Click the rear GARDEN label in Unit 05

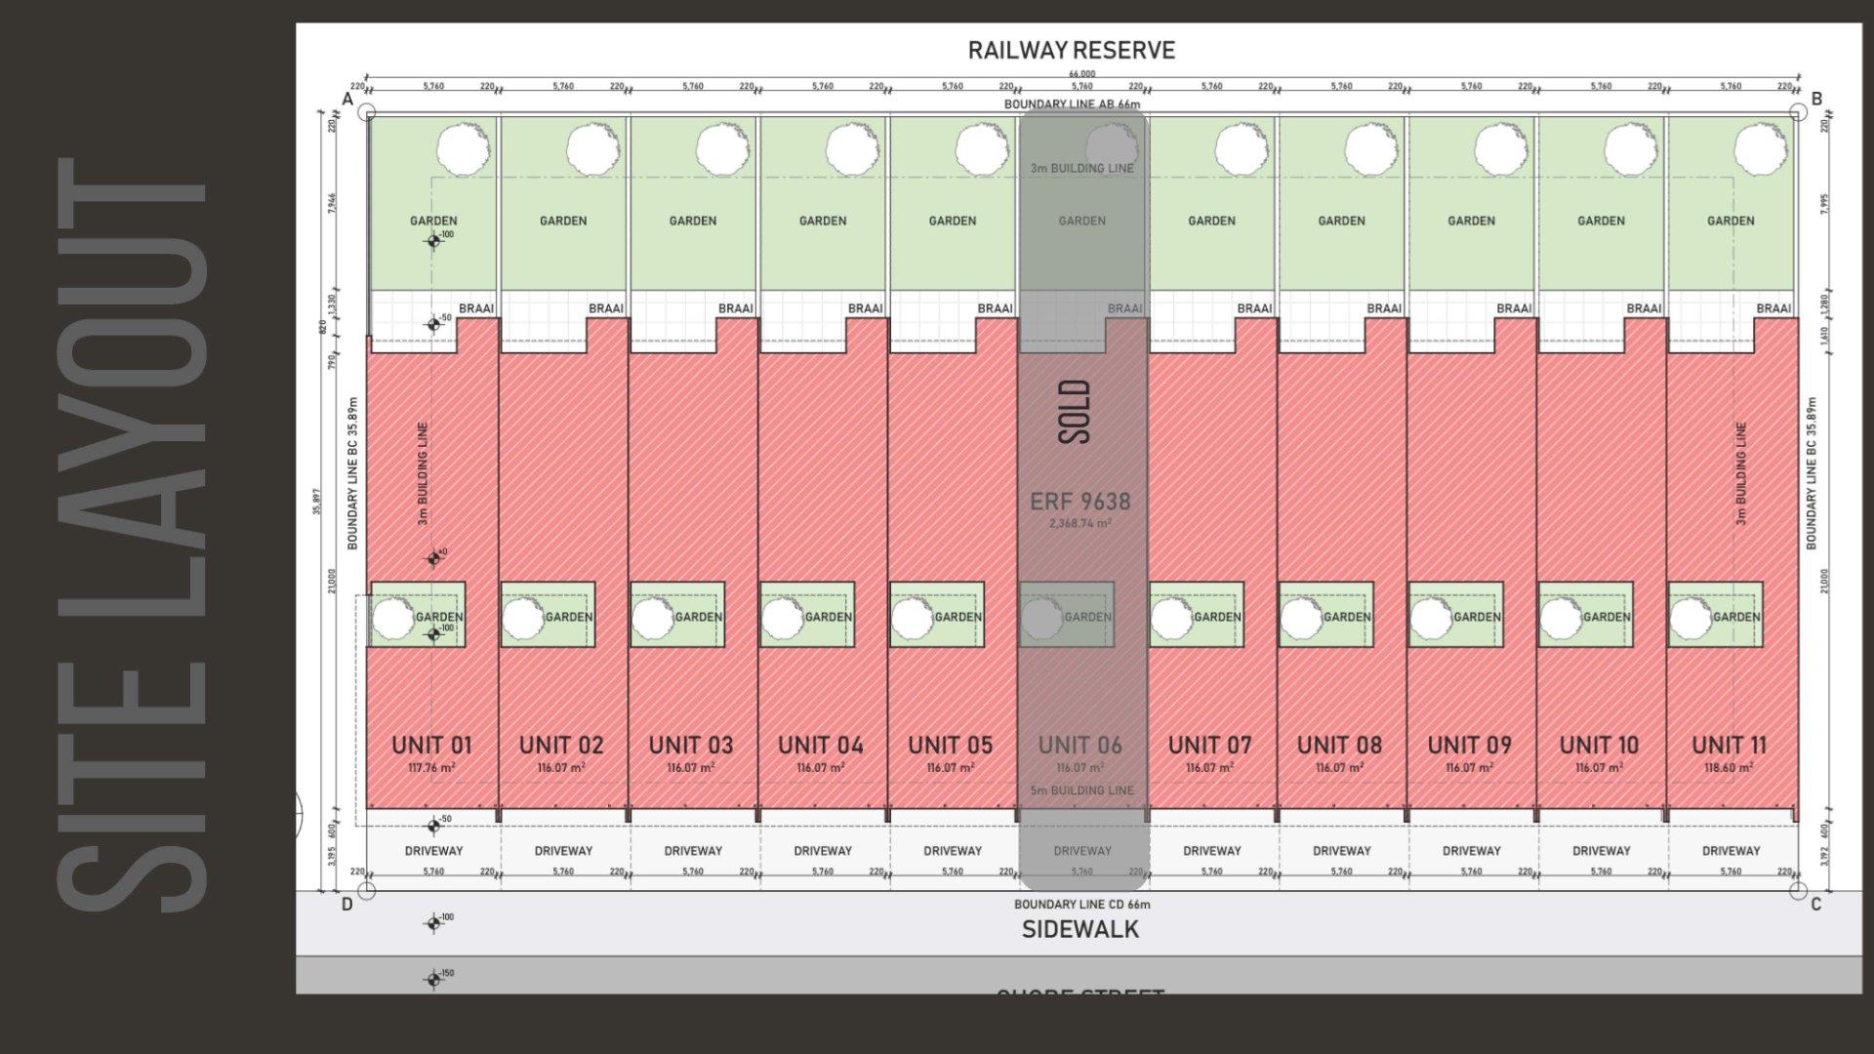point(952,221)
